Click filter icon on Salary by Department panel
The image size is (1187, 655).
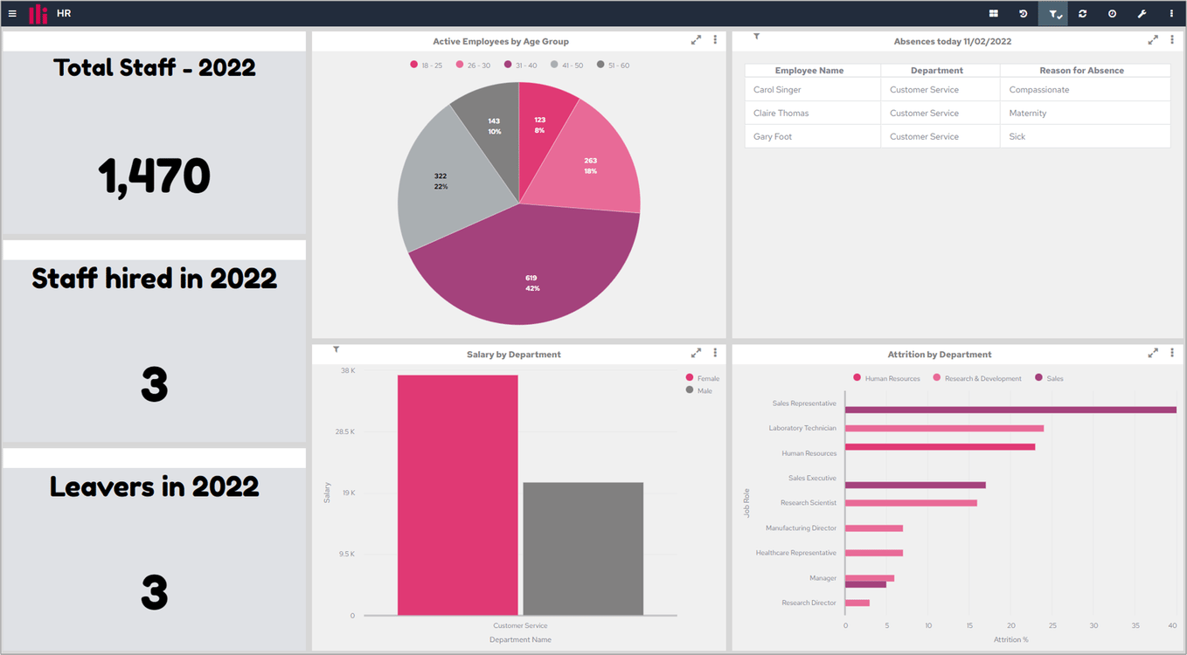click(336, 349)
